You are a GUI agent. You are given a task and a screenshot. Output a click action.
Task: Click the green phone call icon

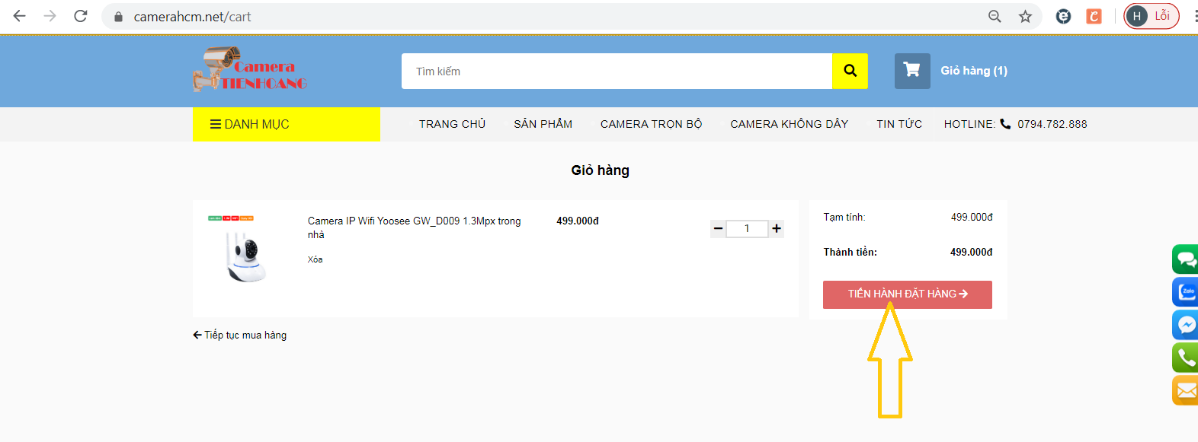point(1186,358)
